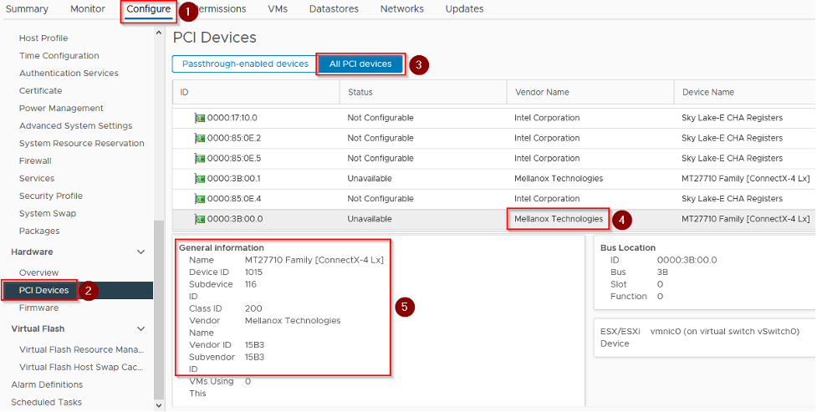Click sidebar scrollbar up arrow

coord(159,33)
